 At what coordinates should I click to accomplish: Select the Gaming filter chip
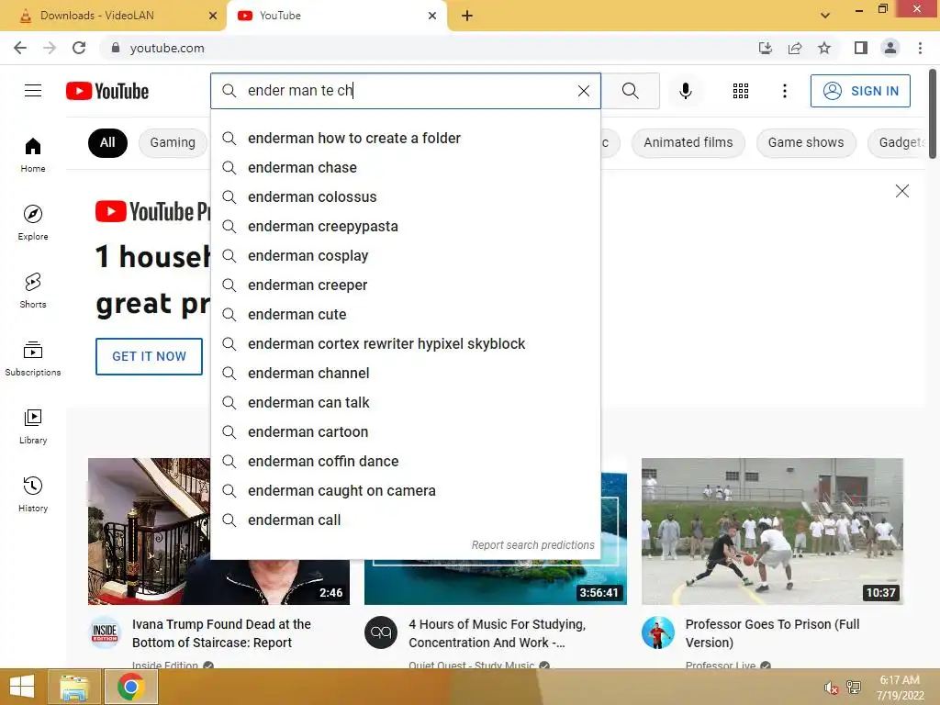(173, 142)
